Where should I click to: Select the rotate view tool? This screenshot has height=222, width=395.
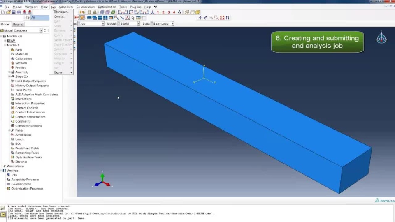(206, 18)
